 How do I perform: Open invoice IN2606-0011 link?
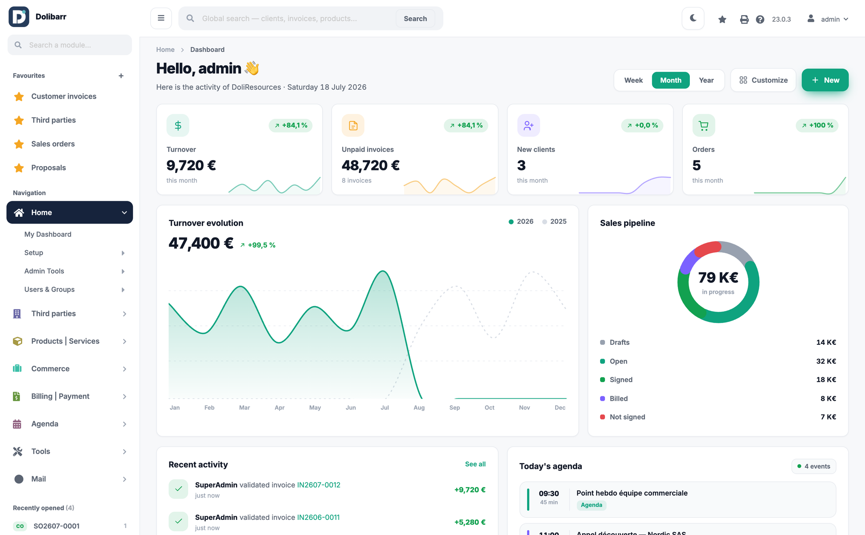coord(318,518)
